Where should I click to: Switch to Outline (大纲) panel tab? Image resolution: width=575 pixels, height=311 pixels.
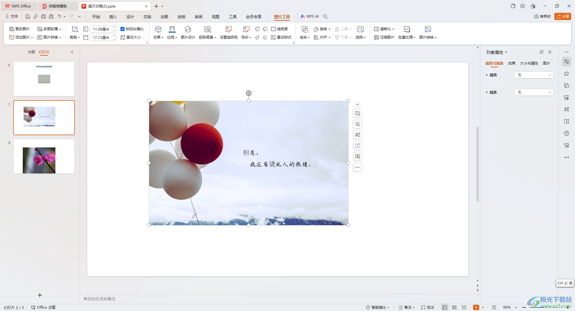tap(31, 52)
